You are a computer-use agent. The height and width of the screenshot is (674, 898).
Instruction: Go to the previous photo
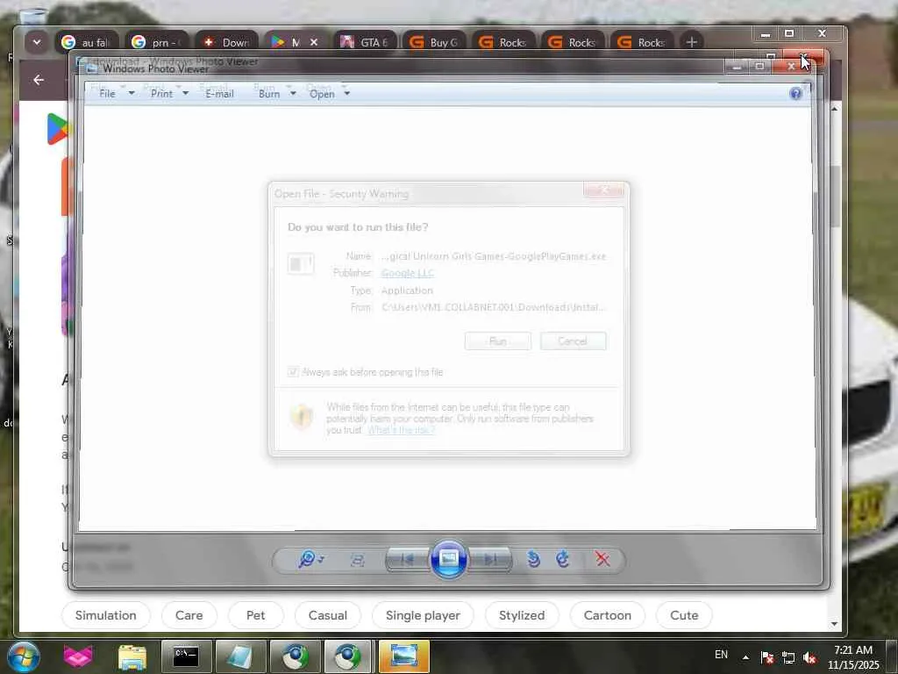pos(407,559)
